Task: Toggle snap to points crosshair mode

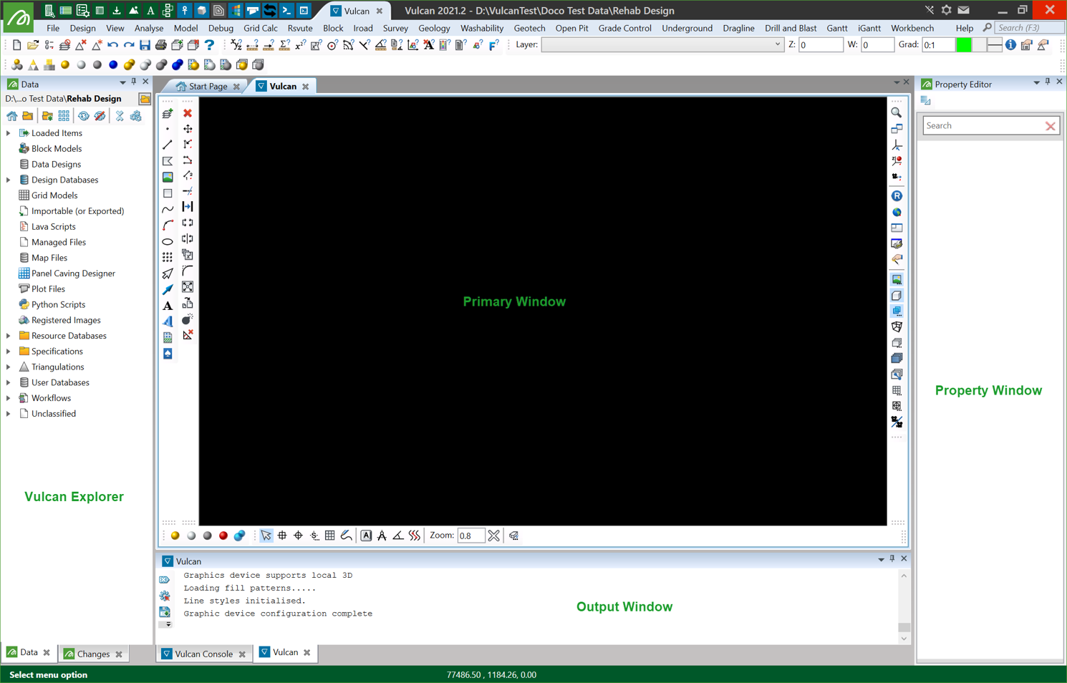Action: (x=298, y=536)
